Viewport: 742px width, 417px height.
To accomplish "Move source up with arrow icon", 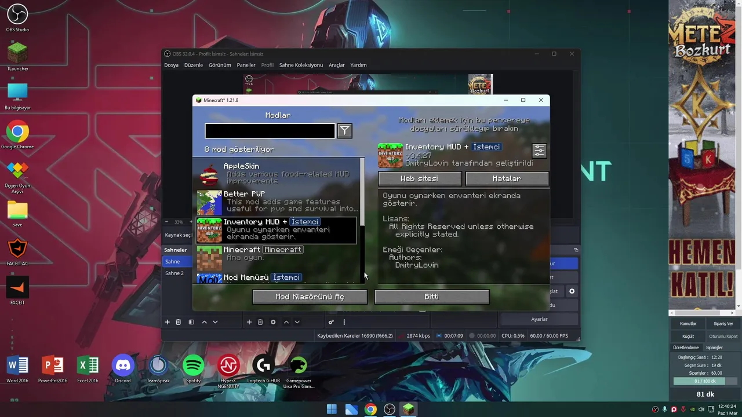I will point(286,322).
